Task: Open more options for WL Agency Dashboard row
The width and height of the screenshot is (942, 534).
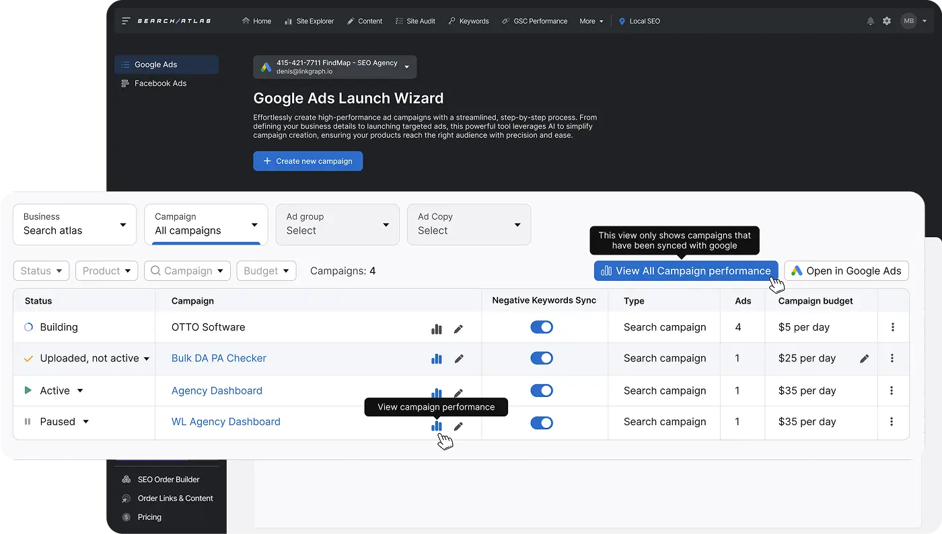Action: pyautogui.click(x=892, y=422)
